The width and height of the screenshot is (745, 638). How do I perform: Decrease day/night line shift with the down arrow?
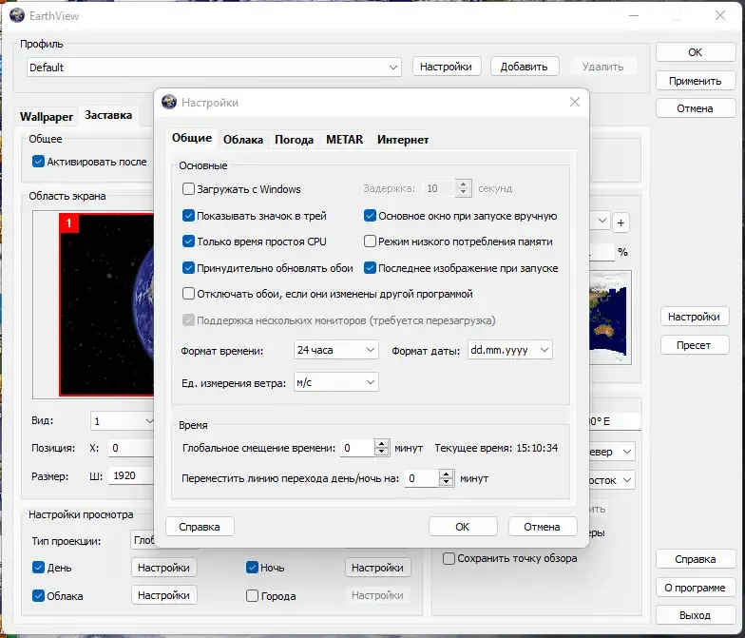(446, 482)
